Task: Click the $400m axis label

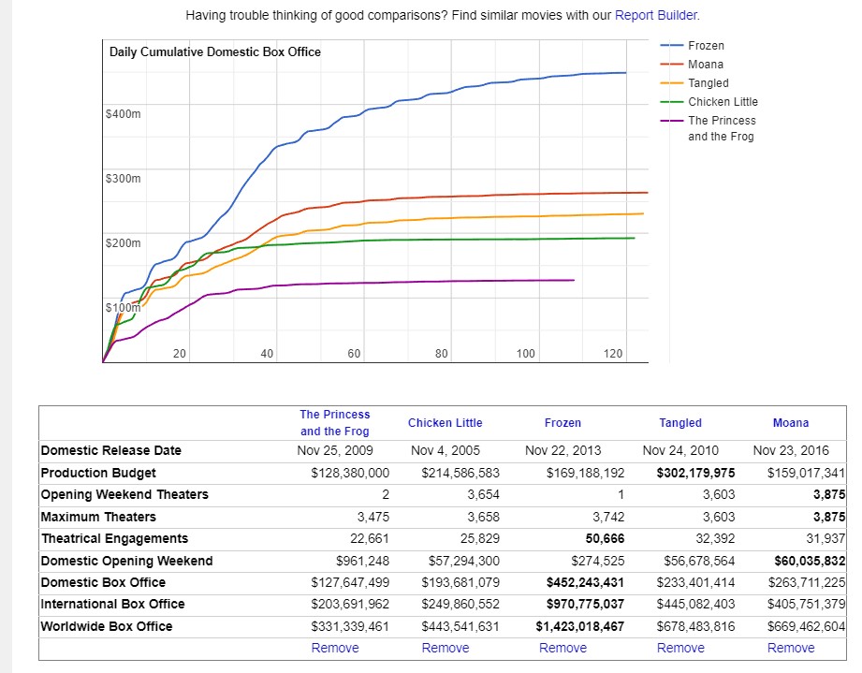Action: (124, 114)
